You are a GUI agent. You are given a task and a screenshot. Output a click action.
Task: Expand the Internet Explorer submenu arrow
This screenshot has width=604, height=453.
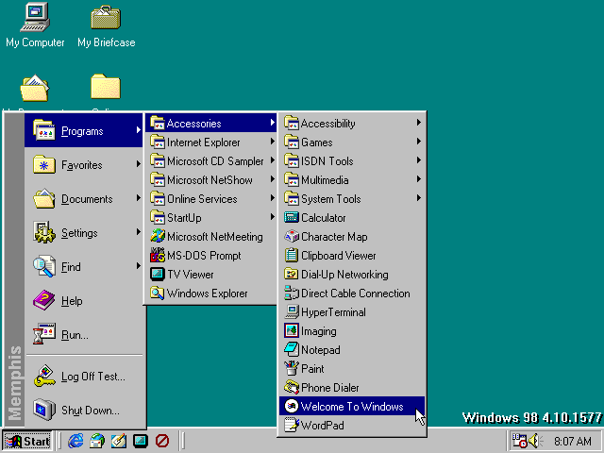click(x=273, y=142)
